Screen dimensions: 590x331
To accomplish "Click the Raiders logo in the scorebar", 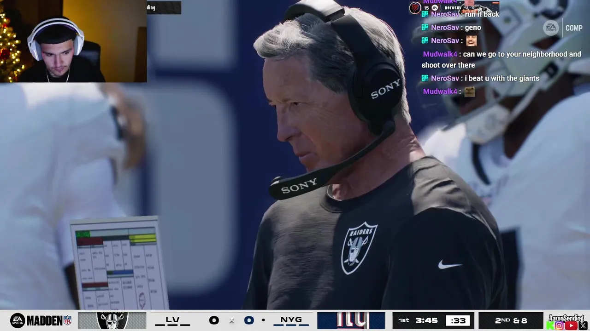I will [x=112, y=320].
